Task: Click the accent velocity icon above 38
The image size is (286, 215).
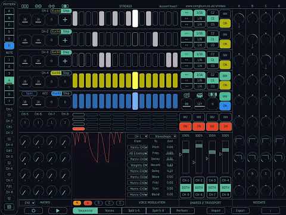Action: pyautogui.click(x=186, y=96)
